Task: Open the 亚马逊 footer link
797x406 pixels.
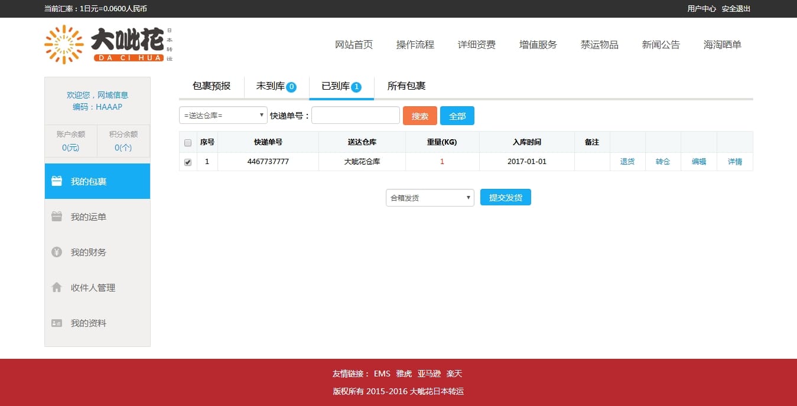Action: click(x=430, y=374)
